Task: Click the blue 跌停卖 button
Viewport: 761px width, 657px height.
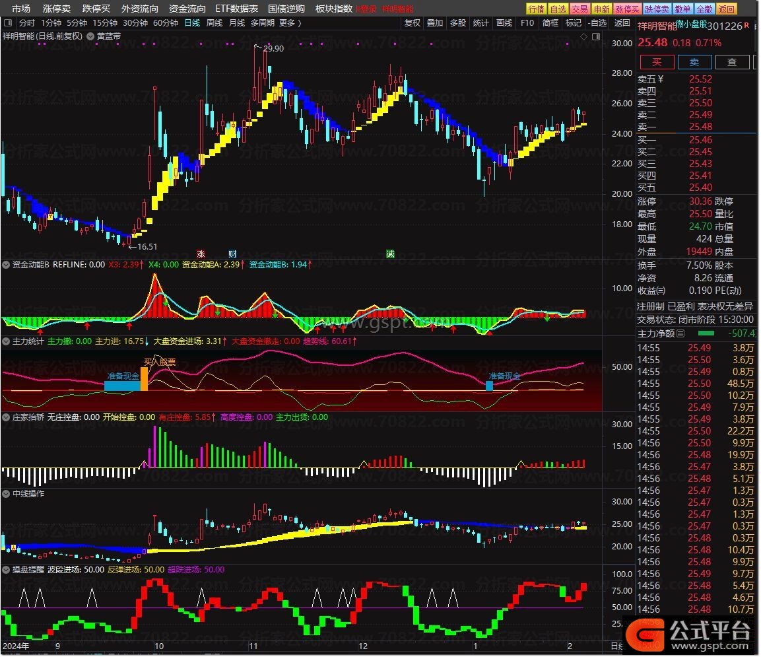Action: pos(657,9)
